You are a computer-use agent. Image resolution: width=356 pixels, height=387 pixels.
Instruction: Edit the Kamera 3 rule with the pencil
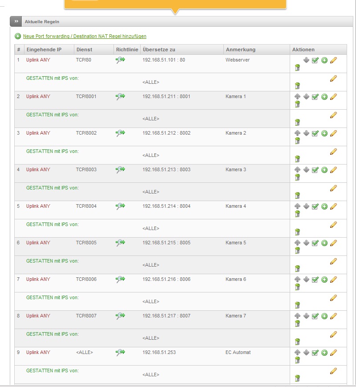[x=333, y=170]
